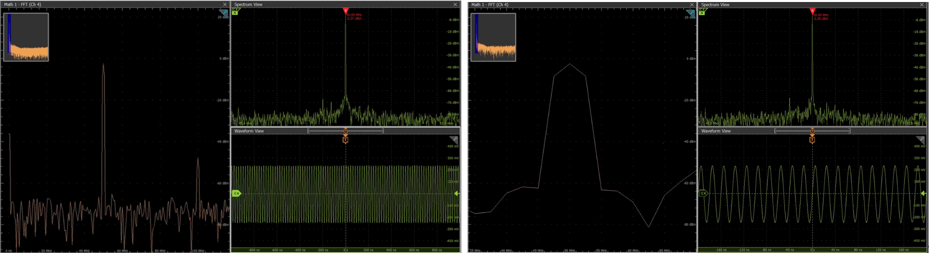
Task: Click the green trigger level arrow in right Waveform View
Action: 923,193
